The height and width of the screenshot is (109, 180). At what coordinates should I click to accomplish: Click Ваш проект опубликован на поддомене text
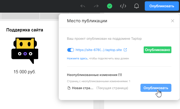(x=104, y=39)
